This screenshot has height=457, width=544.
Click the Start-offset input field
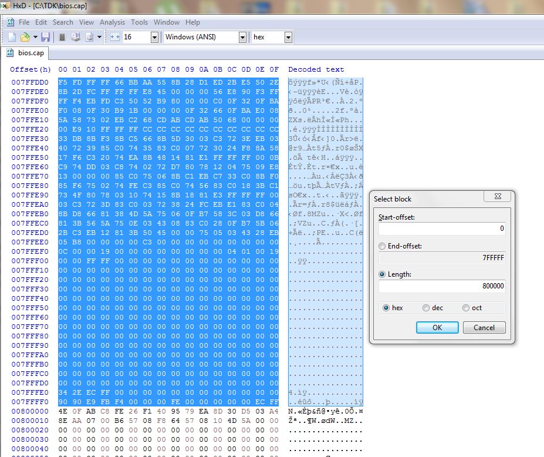442,228
